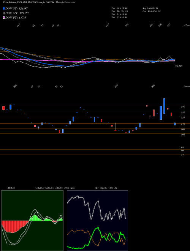Click the 74 price level label
Screen dimensions: 190x251
(x=182, y=155)
